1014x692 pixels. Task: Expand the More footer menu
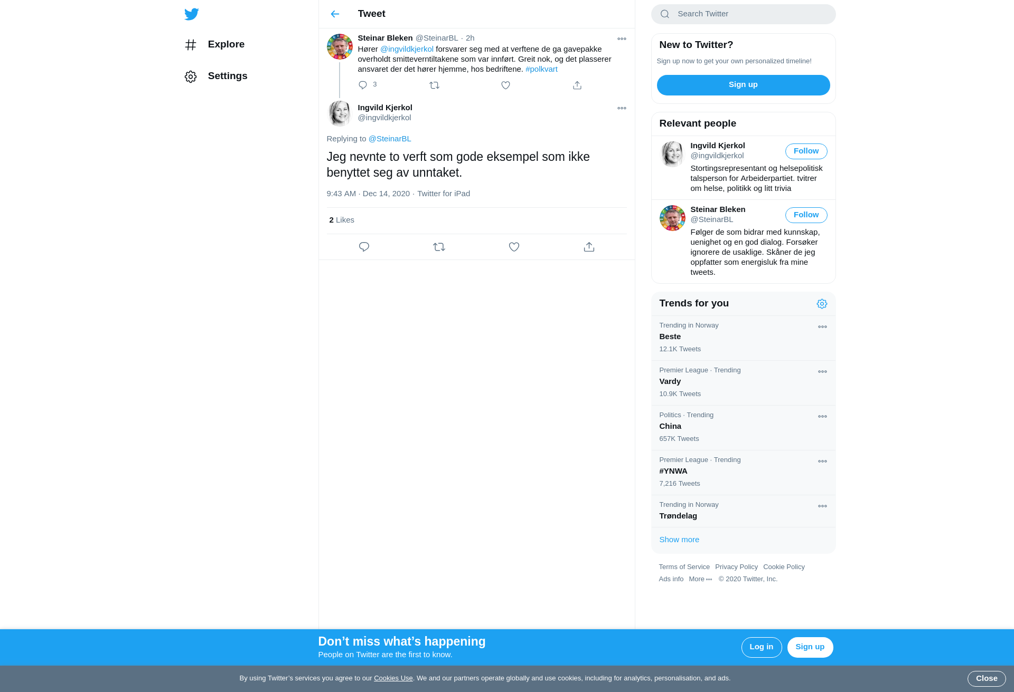tap(700, 579)
